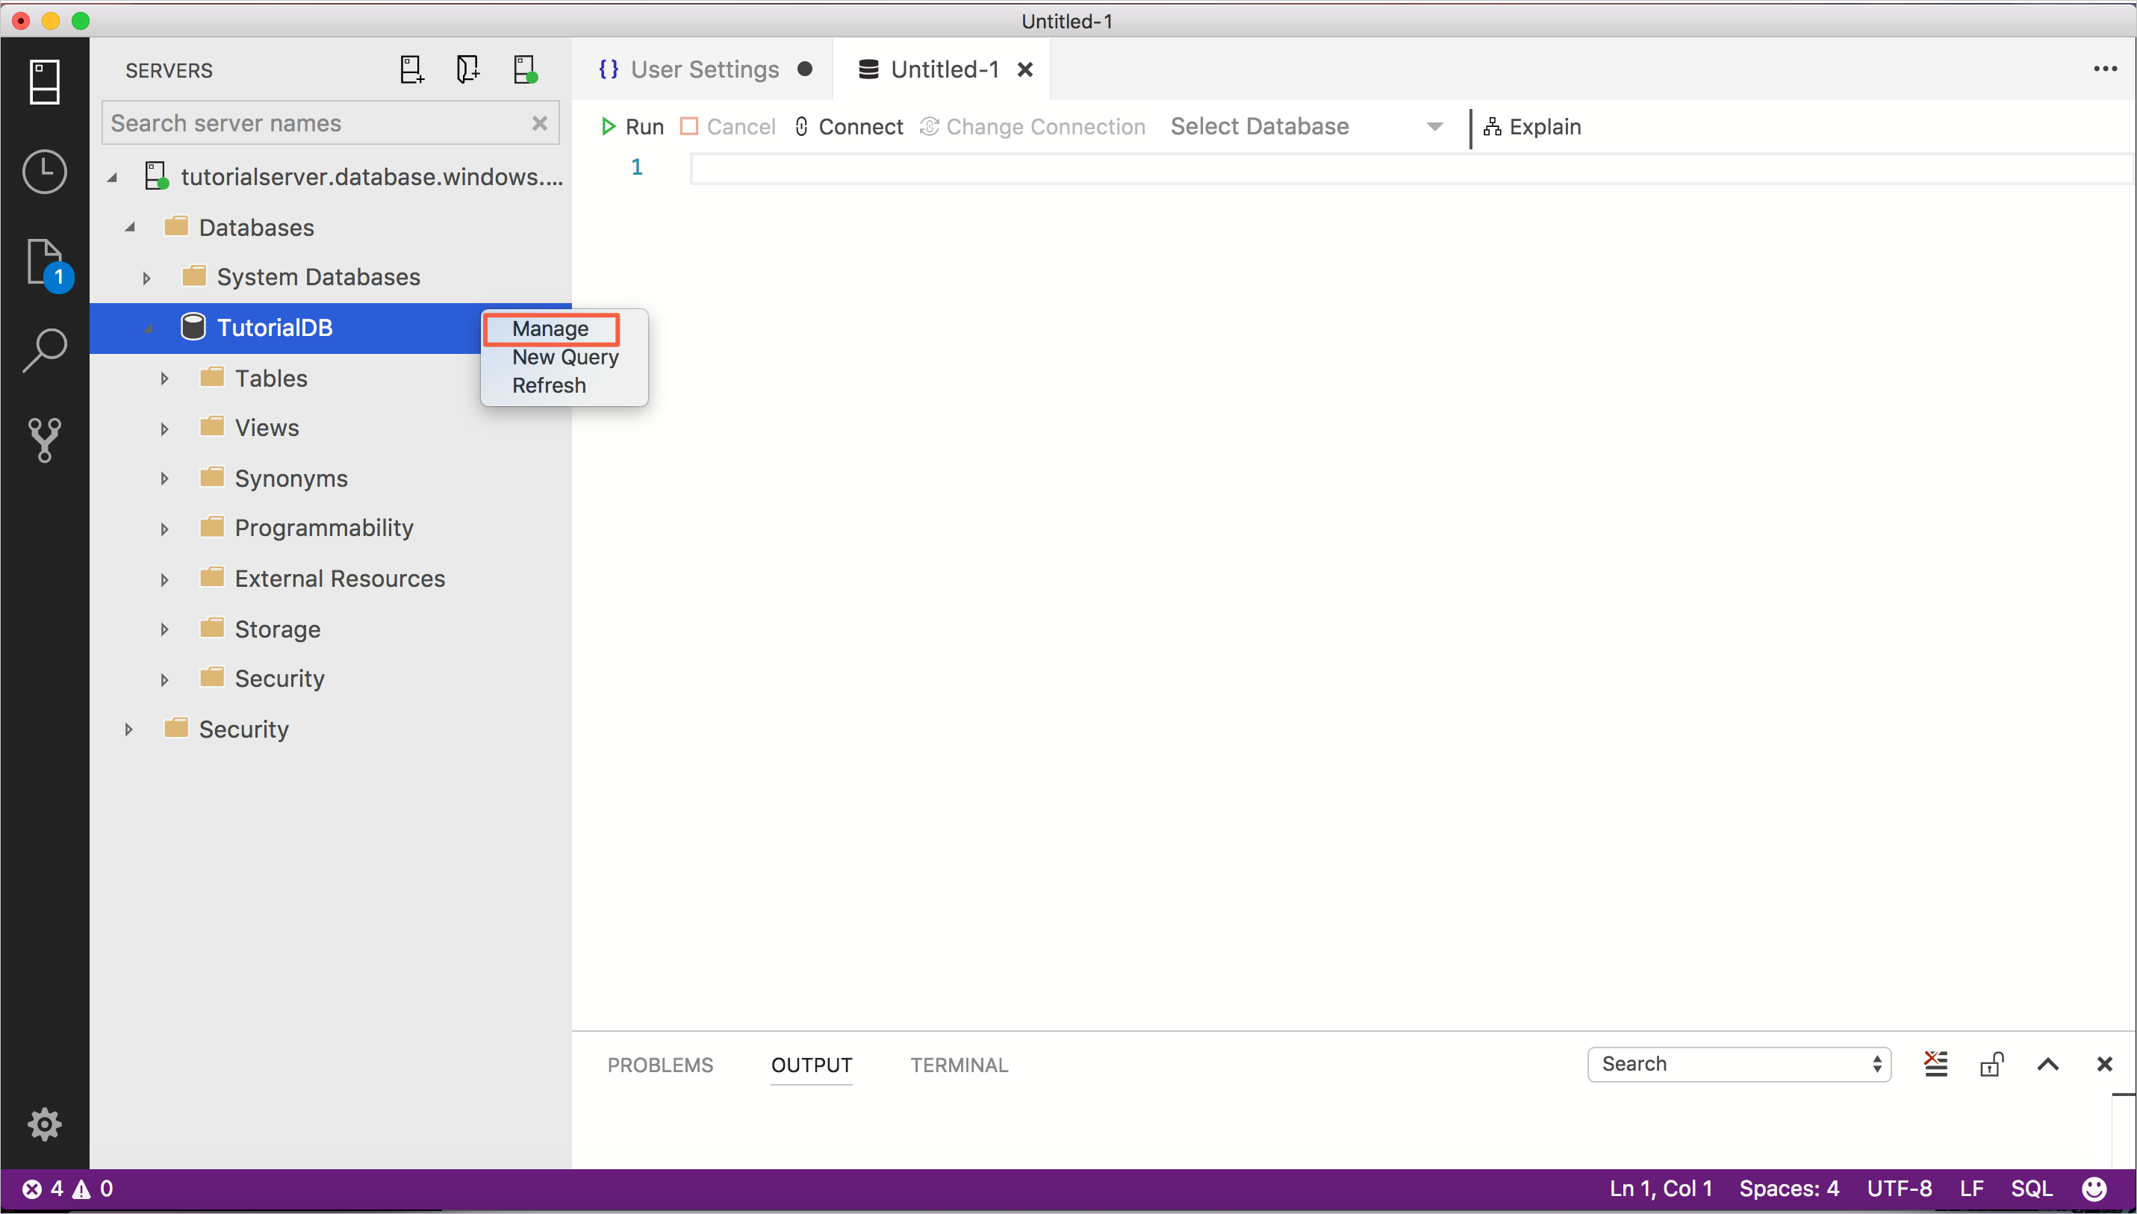The width and height of the screenshot is (2137, 1214).
Task: Create a New Connection from the Servers toolbar
Action: point(410,69)
